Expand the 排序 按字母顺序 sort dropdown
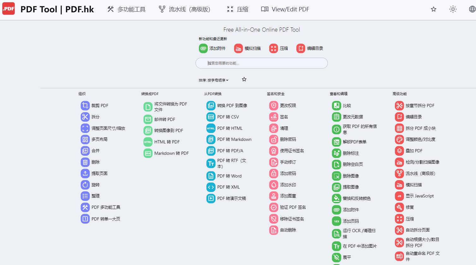Screen dimensions: 476x265 [214, 80]
